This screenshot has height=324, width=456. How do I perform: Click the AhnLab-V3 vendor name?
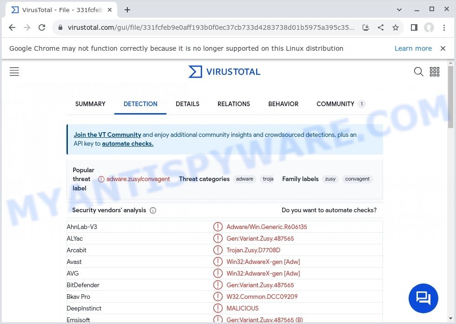click(82, 227)
